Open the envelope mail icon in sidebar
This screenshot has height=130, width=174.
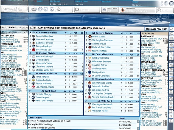click(x=172, y=50)
